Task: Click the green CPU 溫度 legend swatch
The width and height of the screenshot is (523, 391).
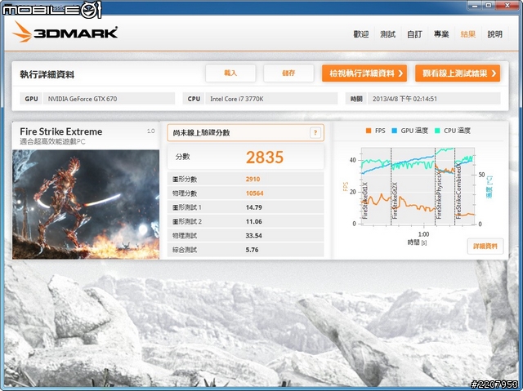Action: tap(437, 131)
